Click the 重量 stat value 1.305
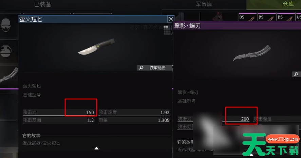This screenshot has height=158, width=301. 164,120
